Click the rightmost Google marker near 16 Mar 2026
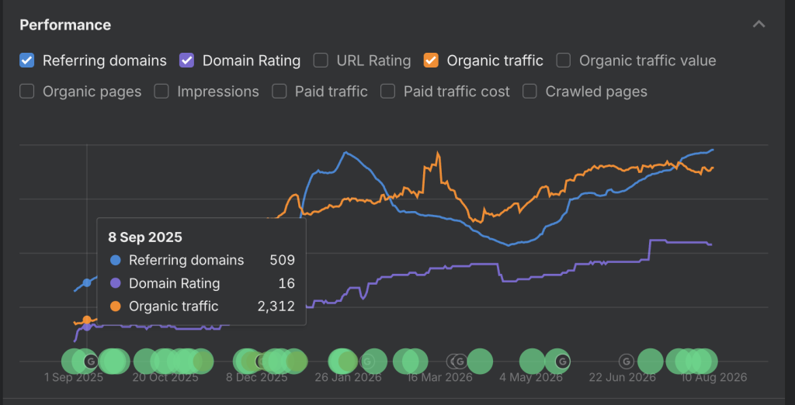This screenshot has width=795, height=405. [x=460, y=362]
